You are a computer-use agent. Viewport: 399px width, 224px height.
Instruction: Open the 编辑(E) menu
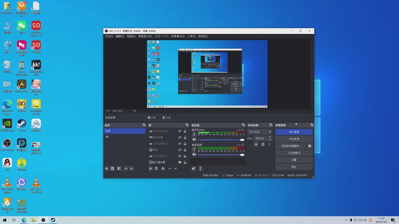click(x=120, y=36)
